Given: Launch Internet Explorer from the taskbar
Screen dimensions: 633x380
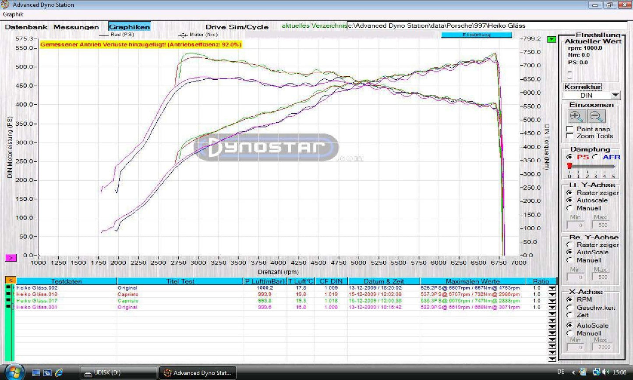Looking at the screenshot, I should pos(59,372).
